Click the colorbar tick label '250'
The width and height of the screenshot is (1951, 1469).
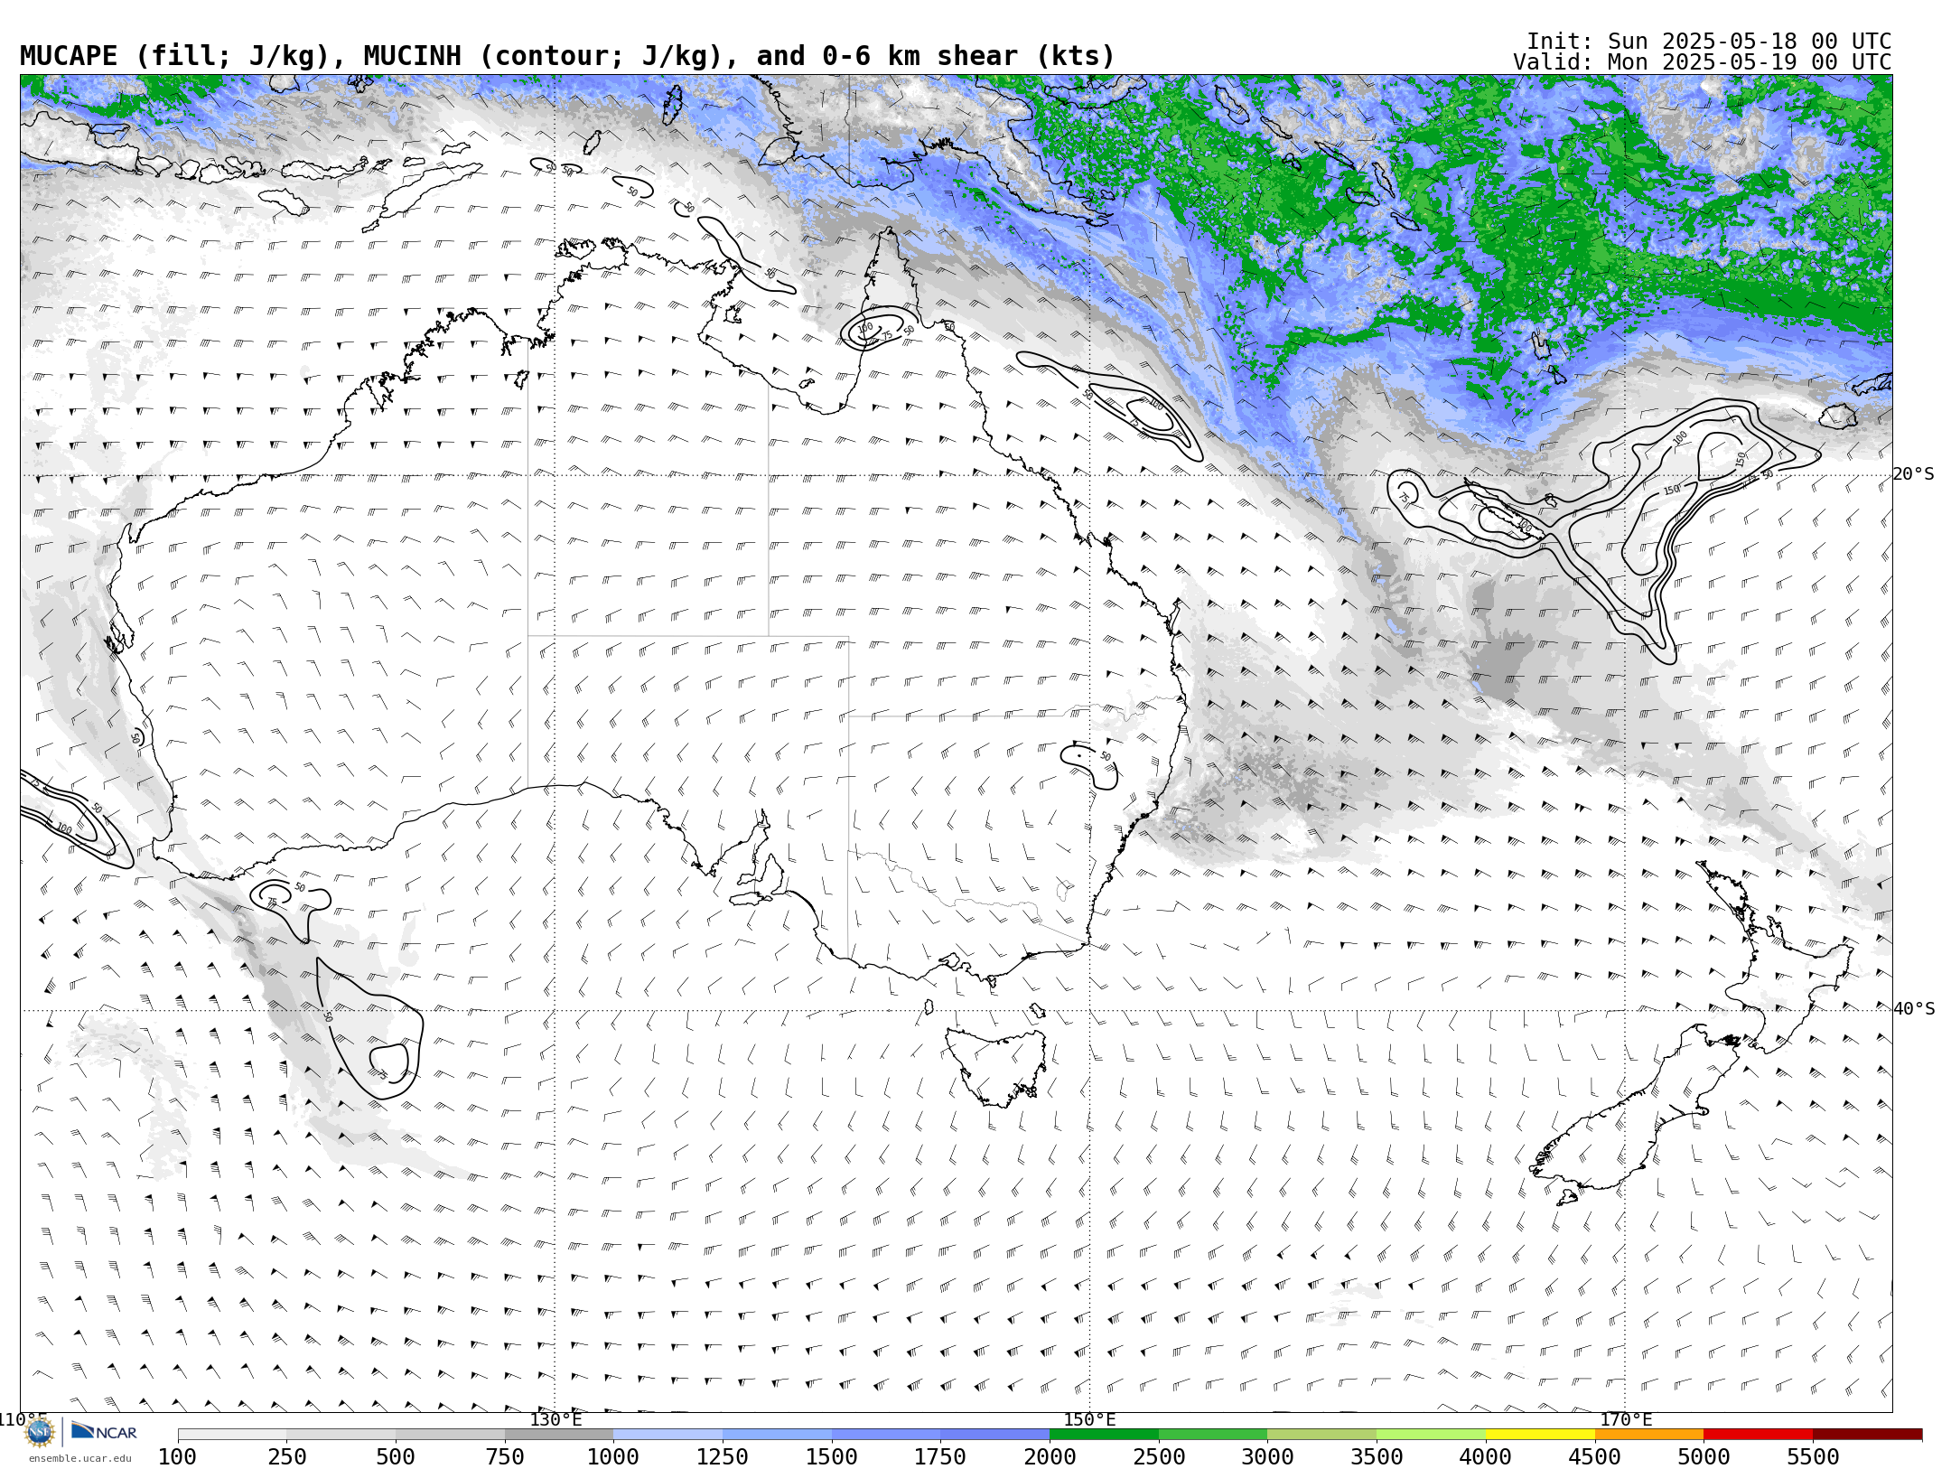(286, 1457)
